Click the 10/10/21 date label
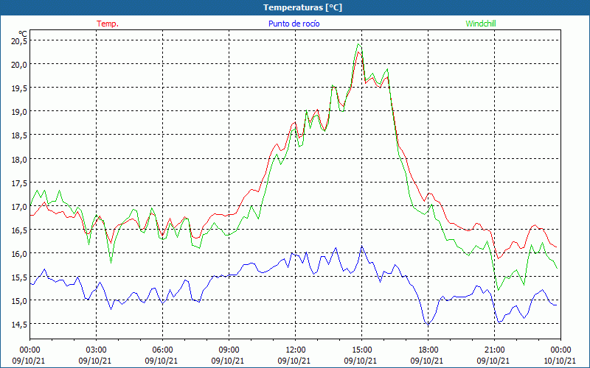This screenshot has height=368, width=590. pyautogui.click(x=560, y=361)
